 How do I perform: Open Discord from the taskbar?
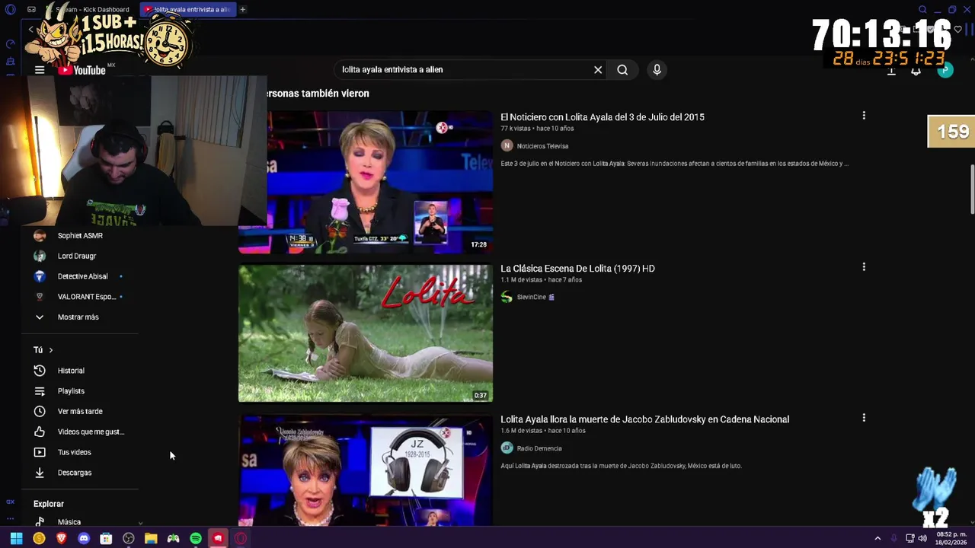coord(84,538)
